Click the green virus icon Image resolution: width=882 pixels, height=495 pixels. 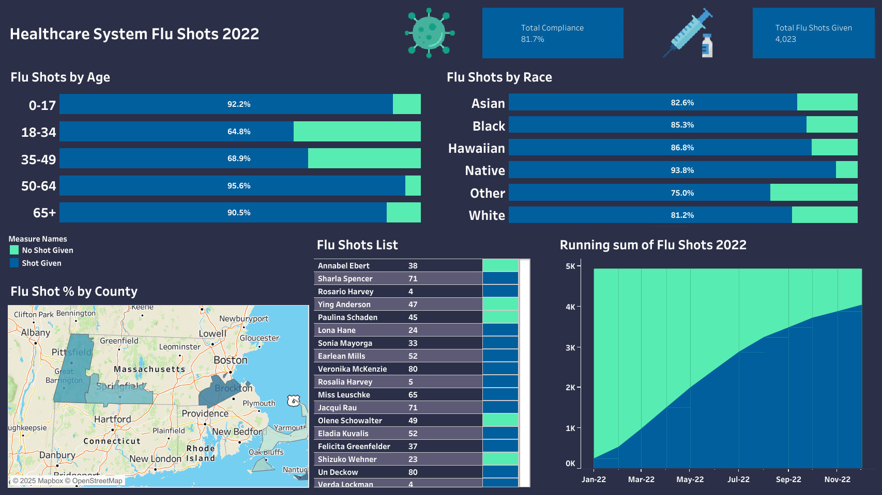pos(430,33)
